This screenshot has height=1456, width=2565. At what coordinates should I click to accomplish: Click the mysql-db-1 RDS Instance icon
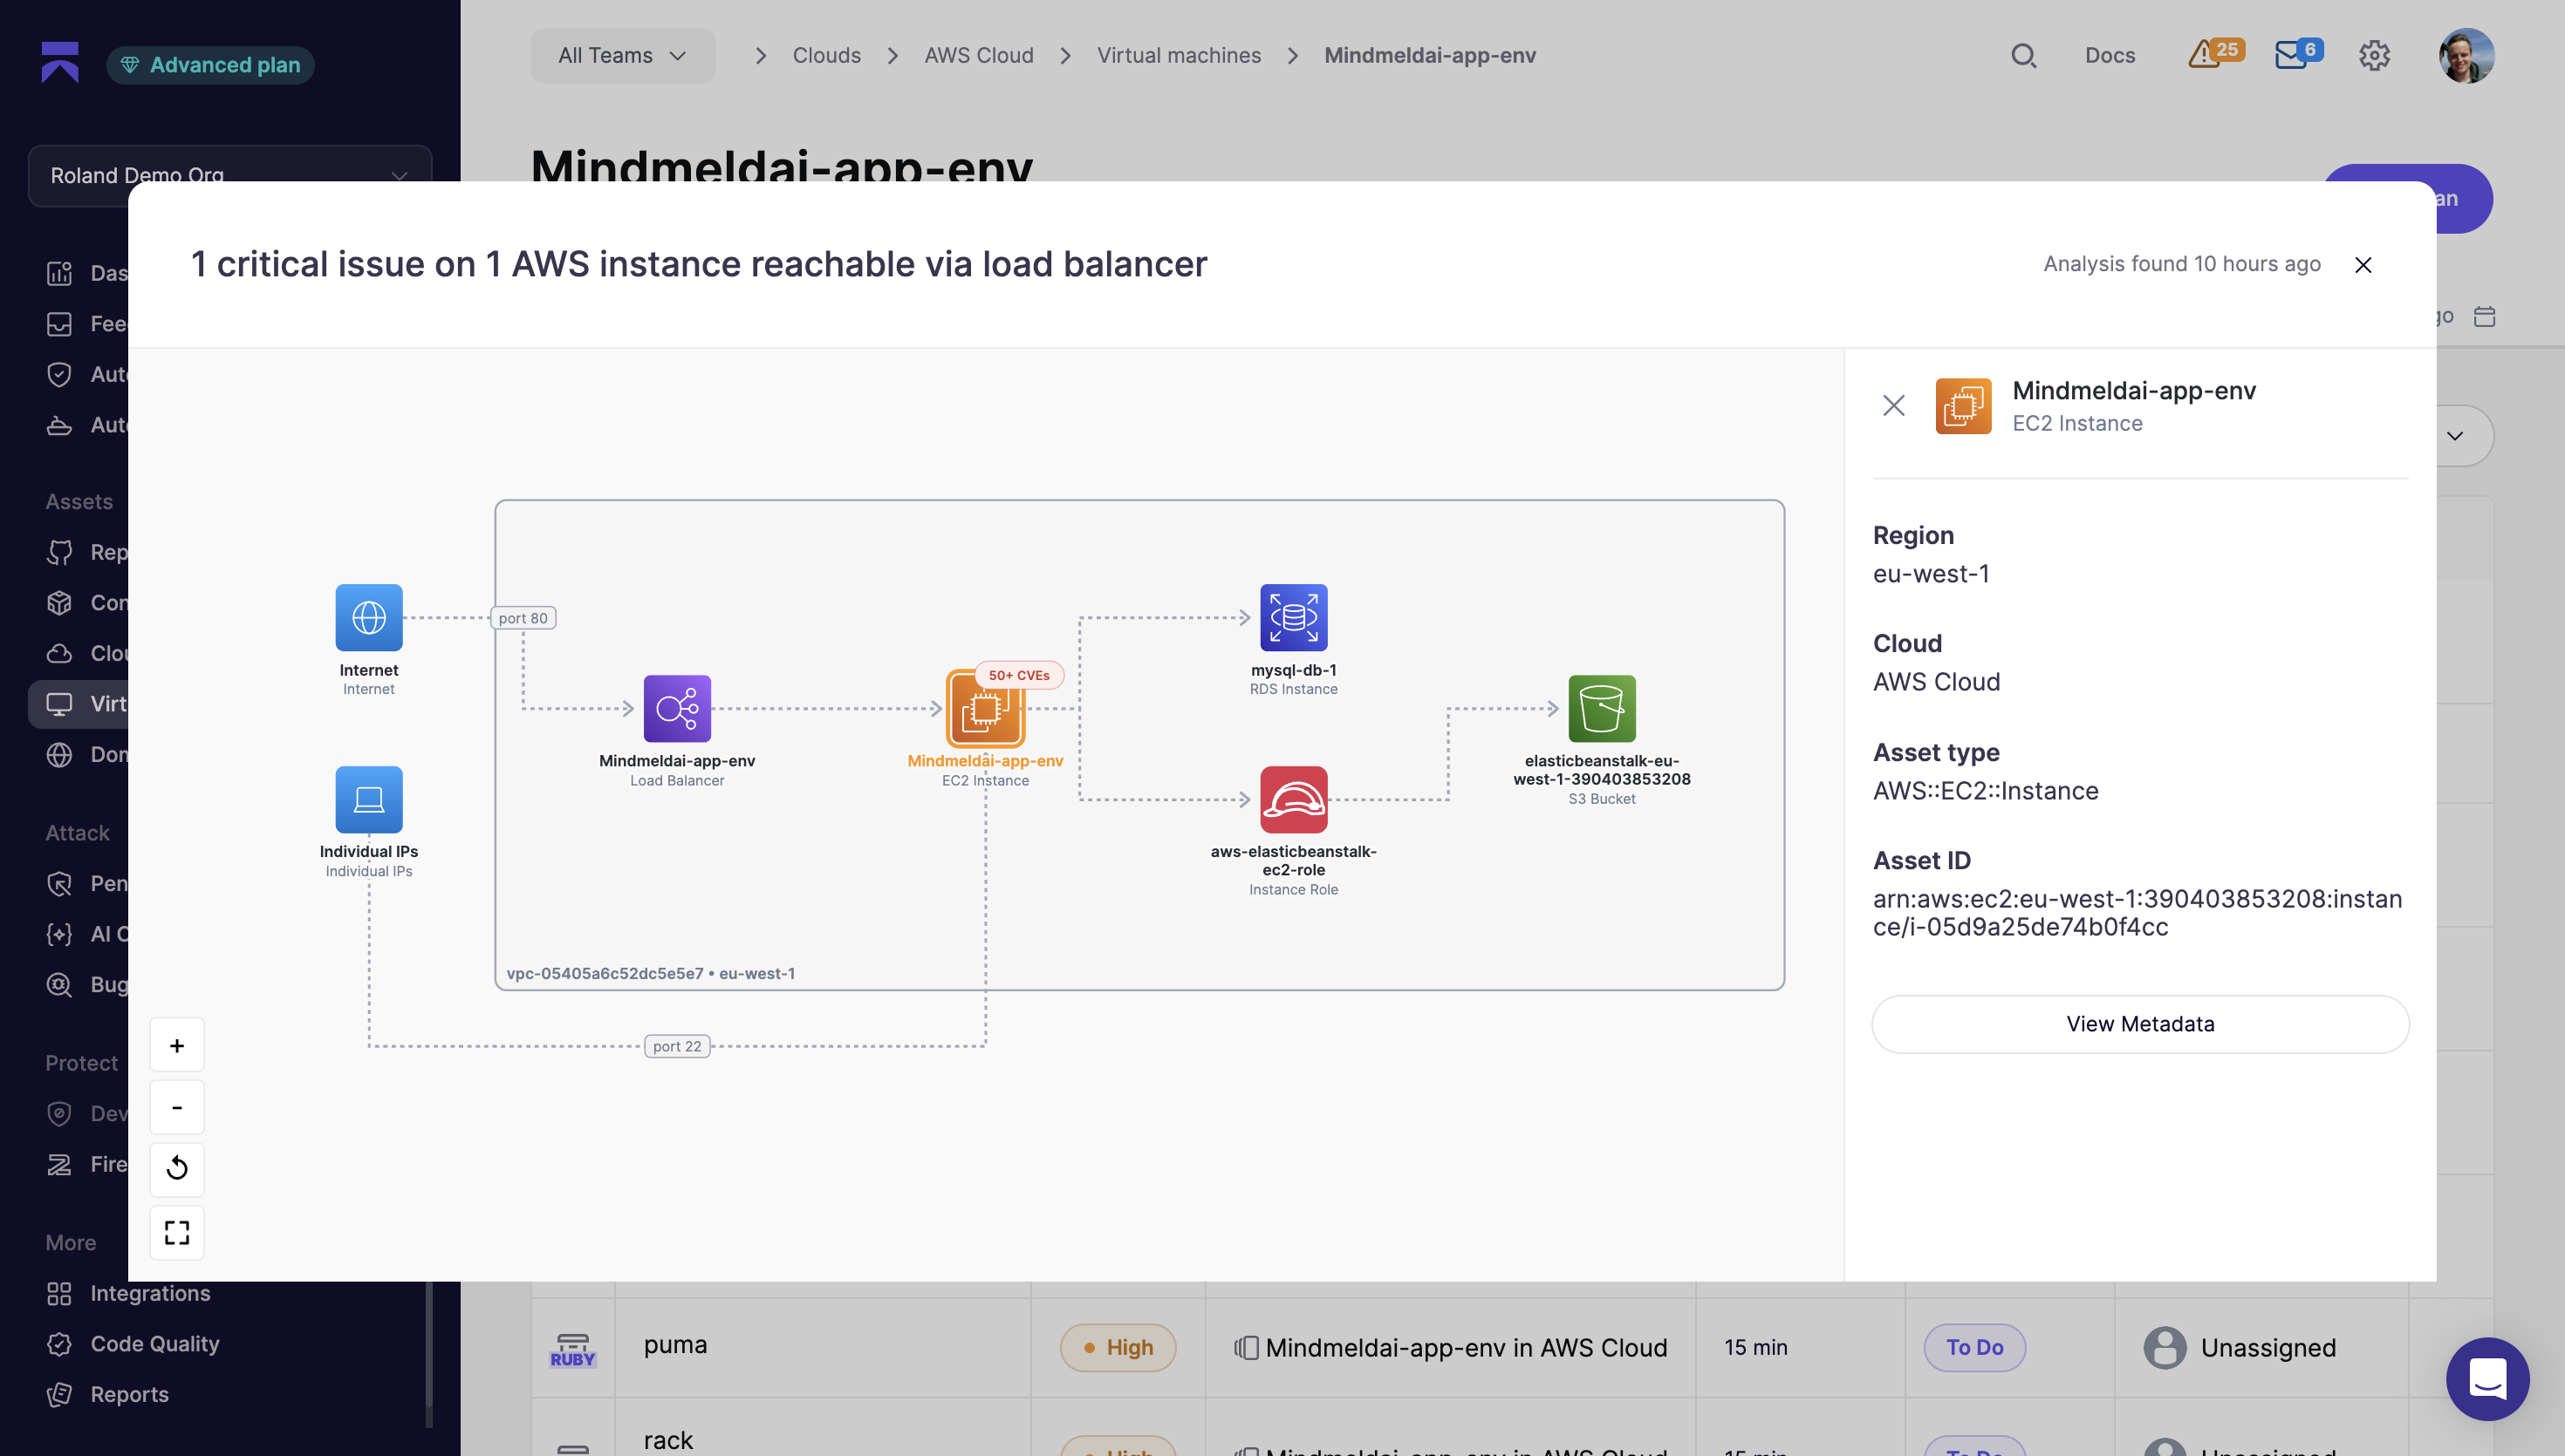[1294, 617]
